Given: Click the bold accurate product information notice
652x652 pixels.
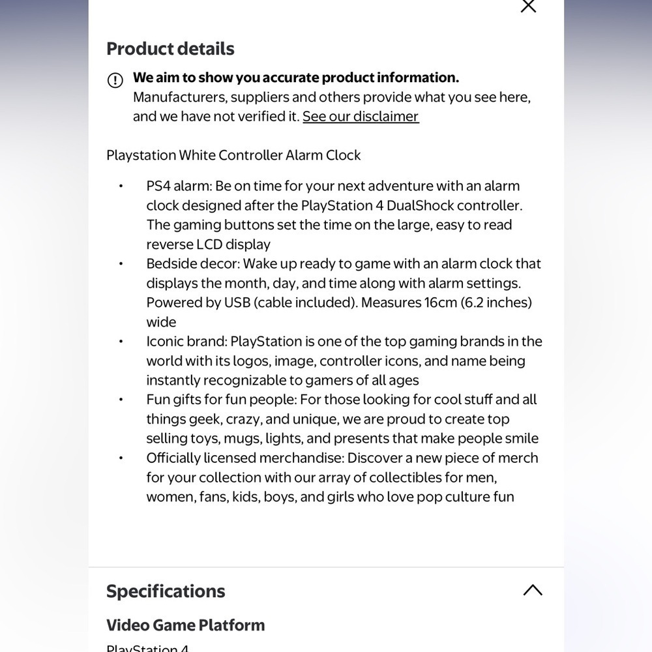Looking at the screenshot, I should (x=295, y=78).
